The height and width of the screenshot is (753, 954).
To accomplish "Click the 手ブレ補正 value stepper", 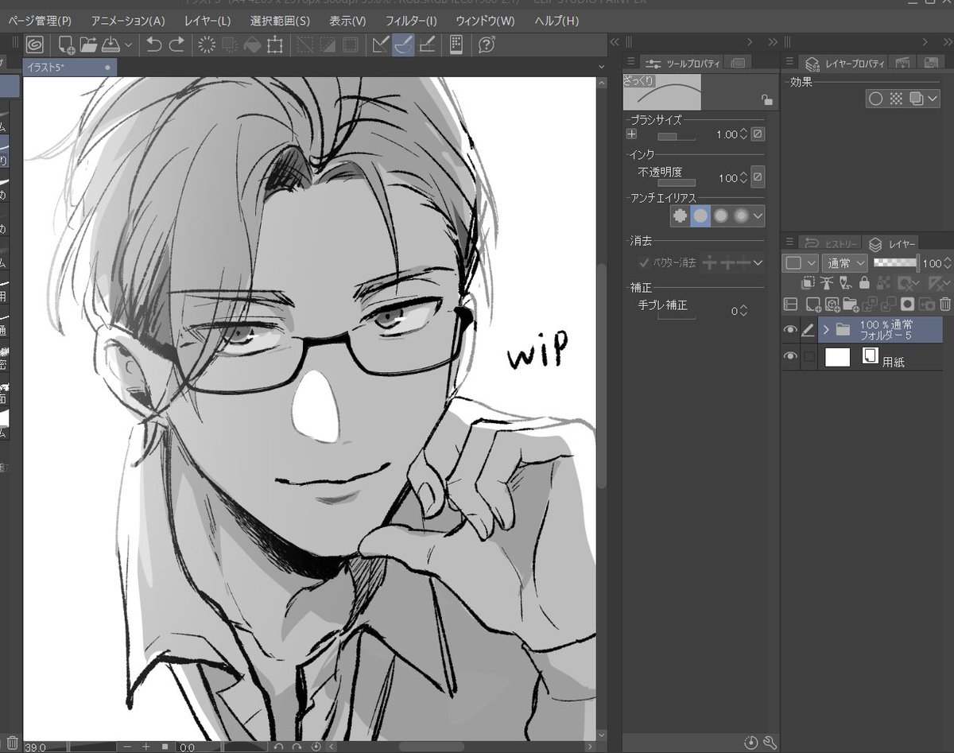I will [743, 311].
